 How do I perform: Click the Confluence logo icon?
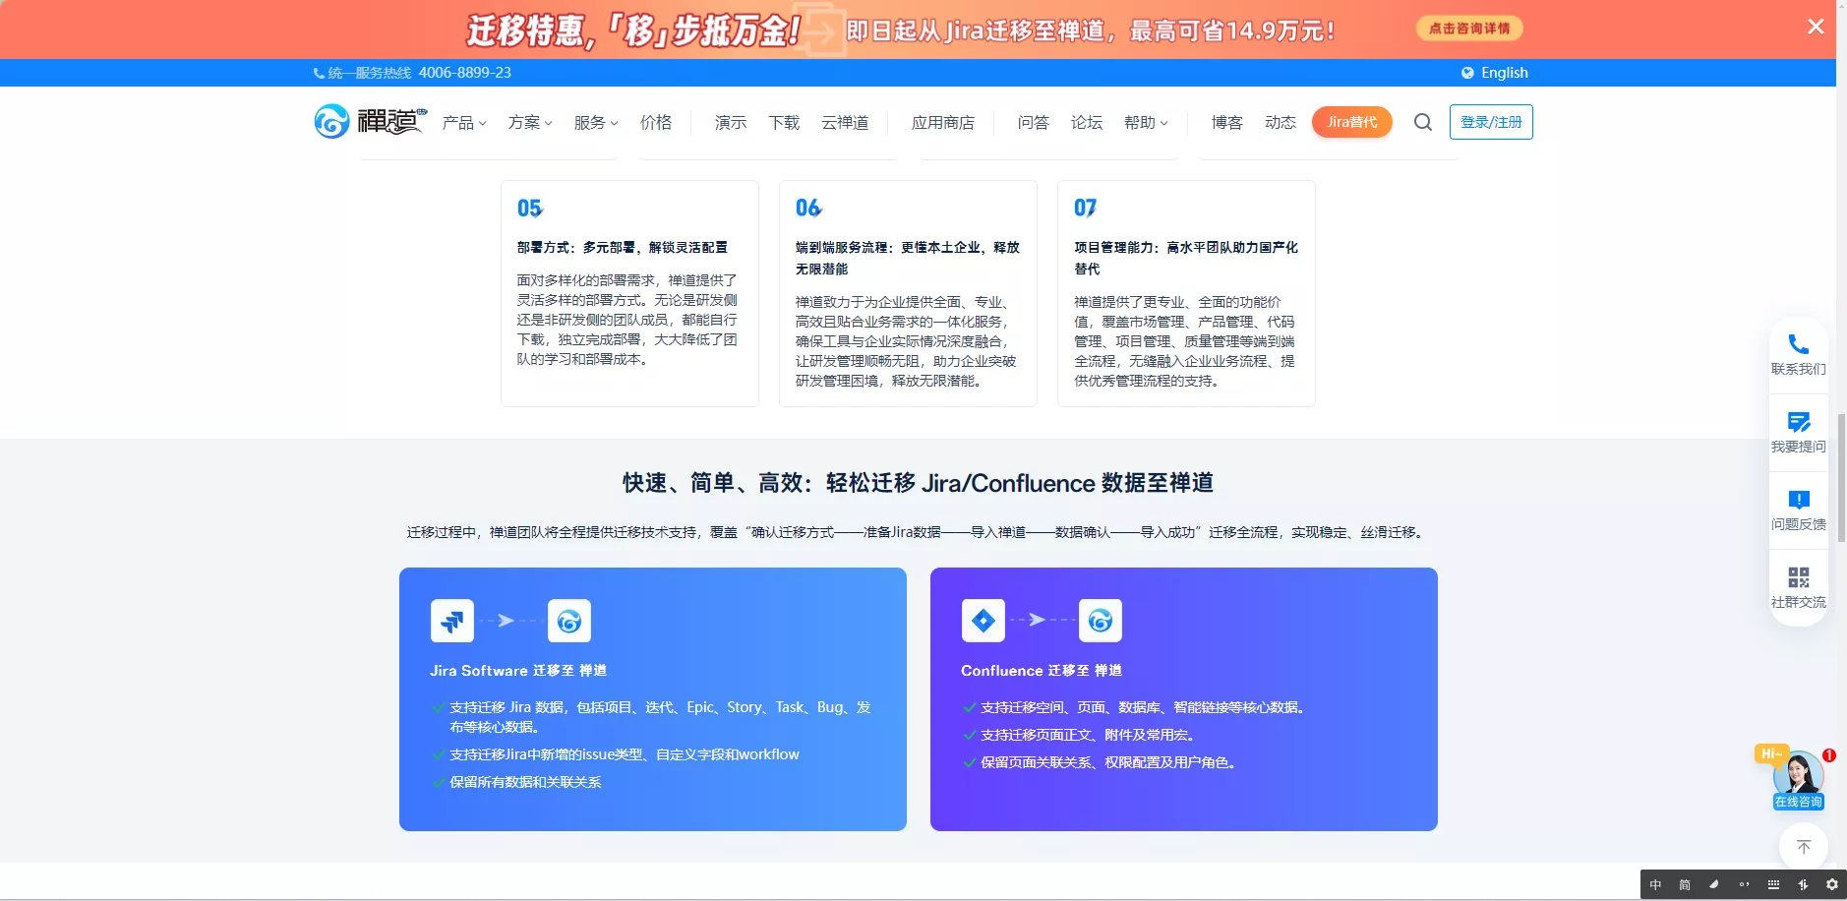tap(983, 621)
